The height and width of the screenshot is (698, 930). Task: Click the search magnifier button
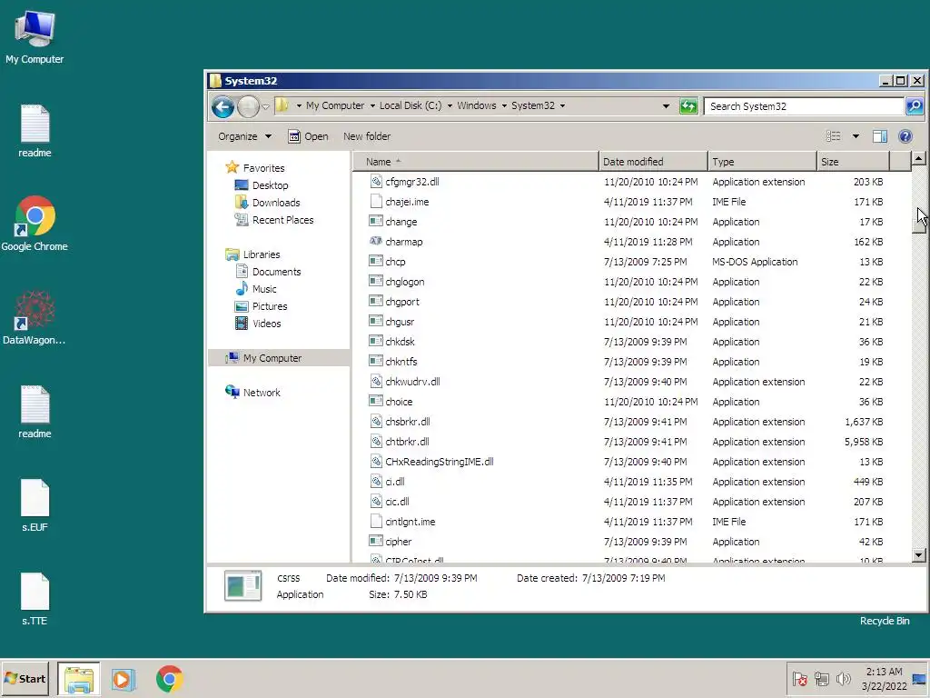point(914,106)
